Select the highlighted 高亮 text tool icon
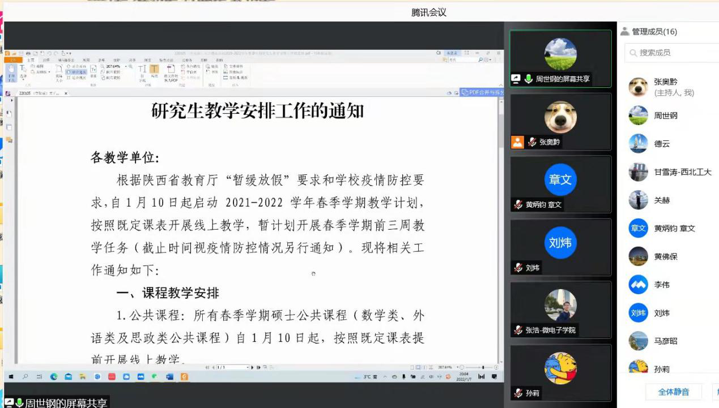Image resolution: width=719 pixels, height=408 pixels. pyautogui.click(x=154, y=70)
